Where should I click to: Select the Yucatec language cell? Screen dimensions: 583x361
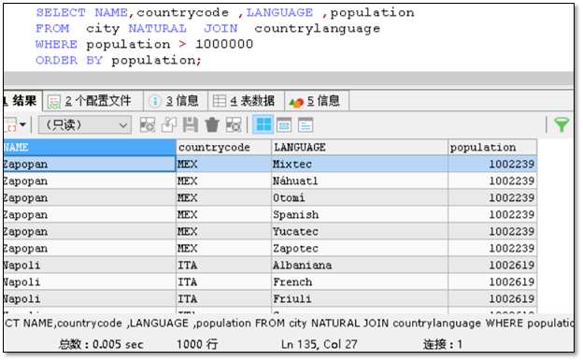click(x=360, y=232)
